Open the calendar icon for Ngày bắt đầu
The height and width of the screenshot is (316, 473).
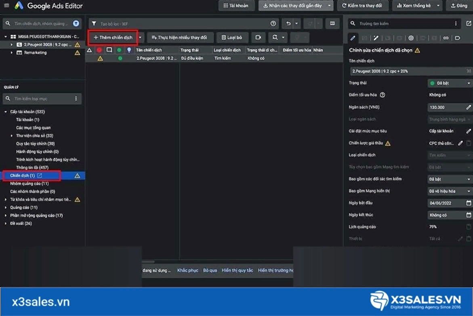click(469, 203)
